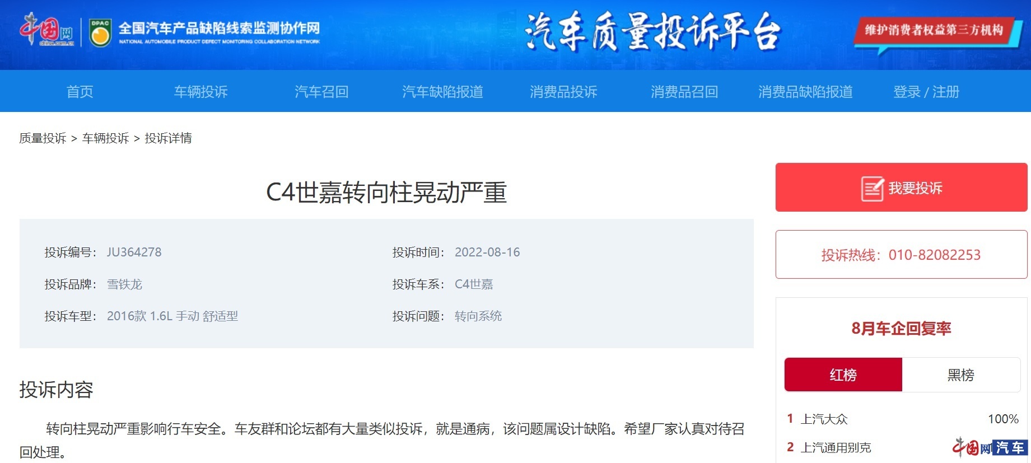Click the 中国网 logo in header
This screenshot has height=463, width=1031.
pos(47,29)
